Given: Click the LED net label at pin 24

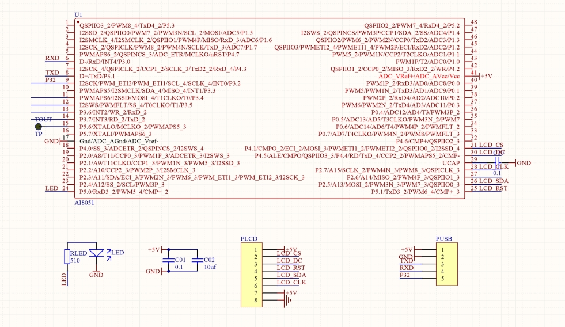Looking at the screenshot, I should [x=52, y=188].
